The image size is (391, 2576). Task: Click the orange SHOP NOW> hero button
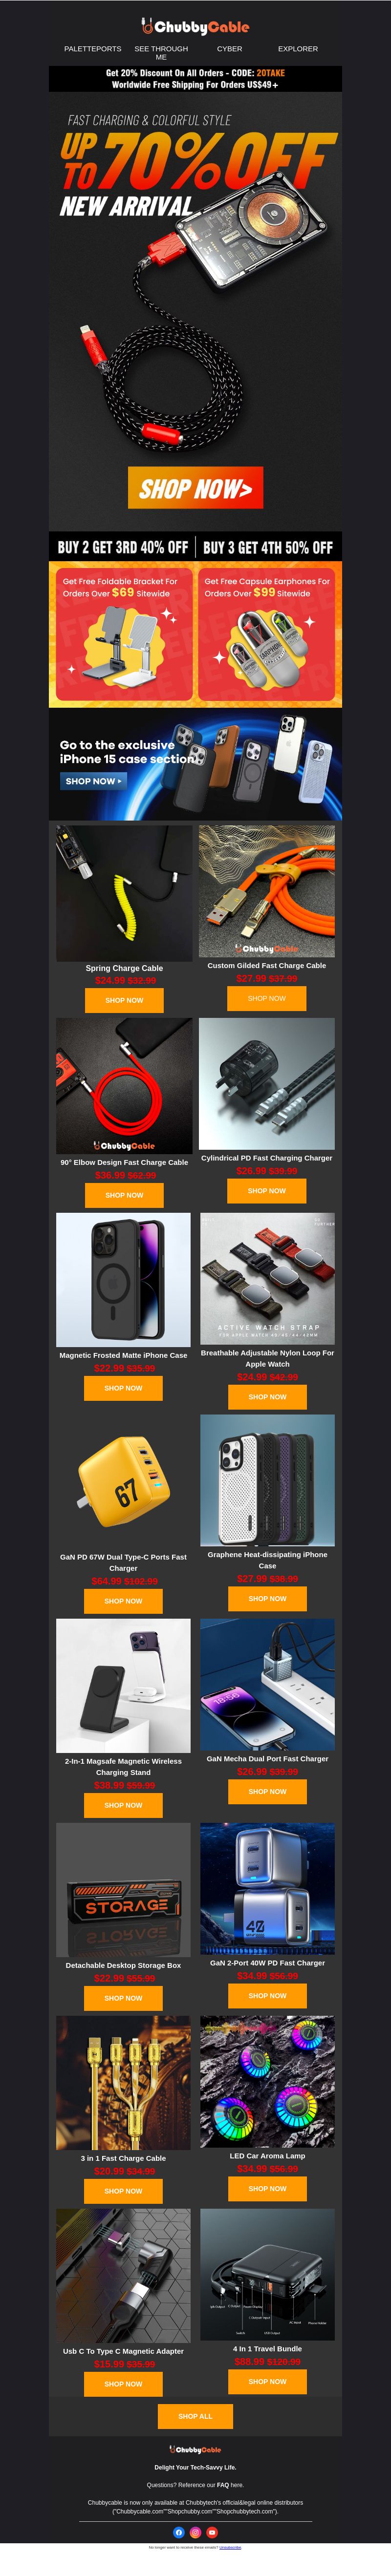(x=195, y=488)
